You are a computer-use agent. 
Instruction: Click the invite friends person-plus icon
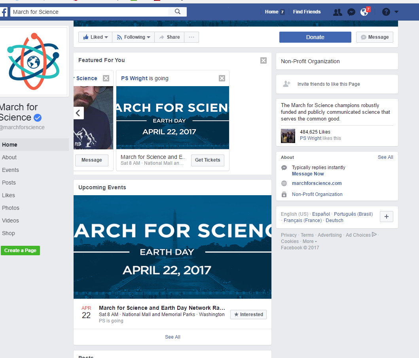(286, 84)
